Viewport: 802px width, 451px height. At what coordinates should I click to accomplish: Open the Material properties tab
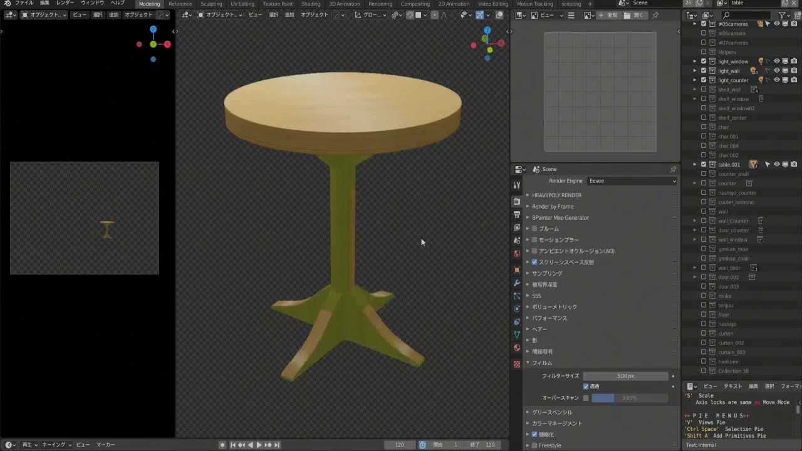(517, 348)
